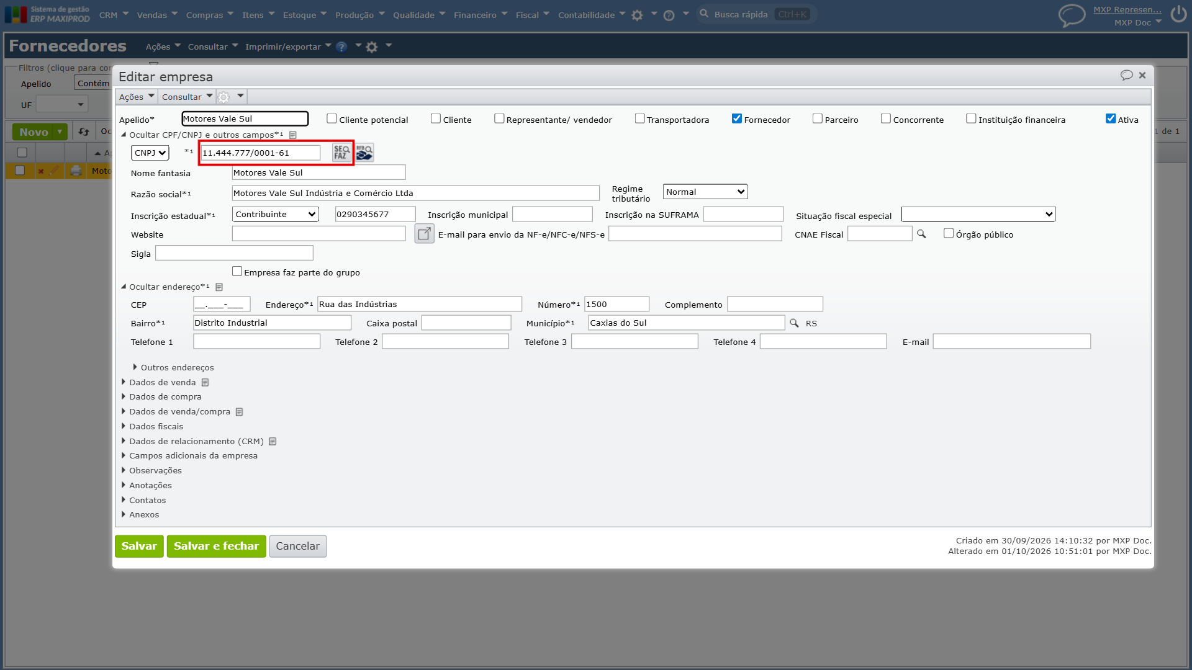Check the Órgão público checkbox
This screenshot has width=1192, height=670.
click(949, 233)
